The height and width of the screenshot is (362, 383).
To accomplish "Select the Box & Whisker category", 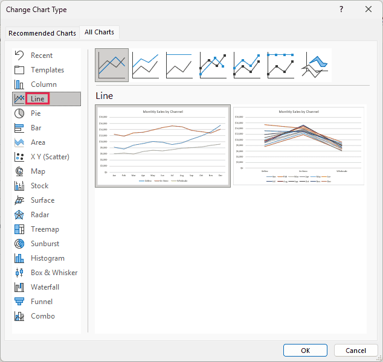I will click(x=47, y=273).
